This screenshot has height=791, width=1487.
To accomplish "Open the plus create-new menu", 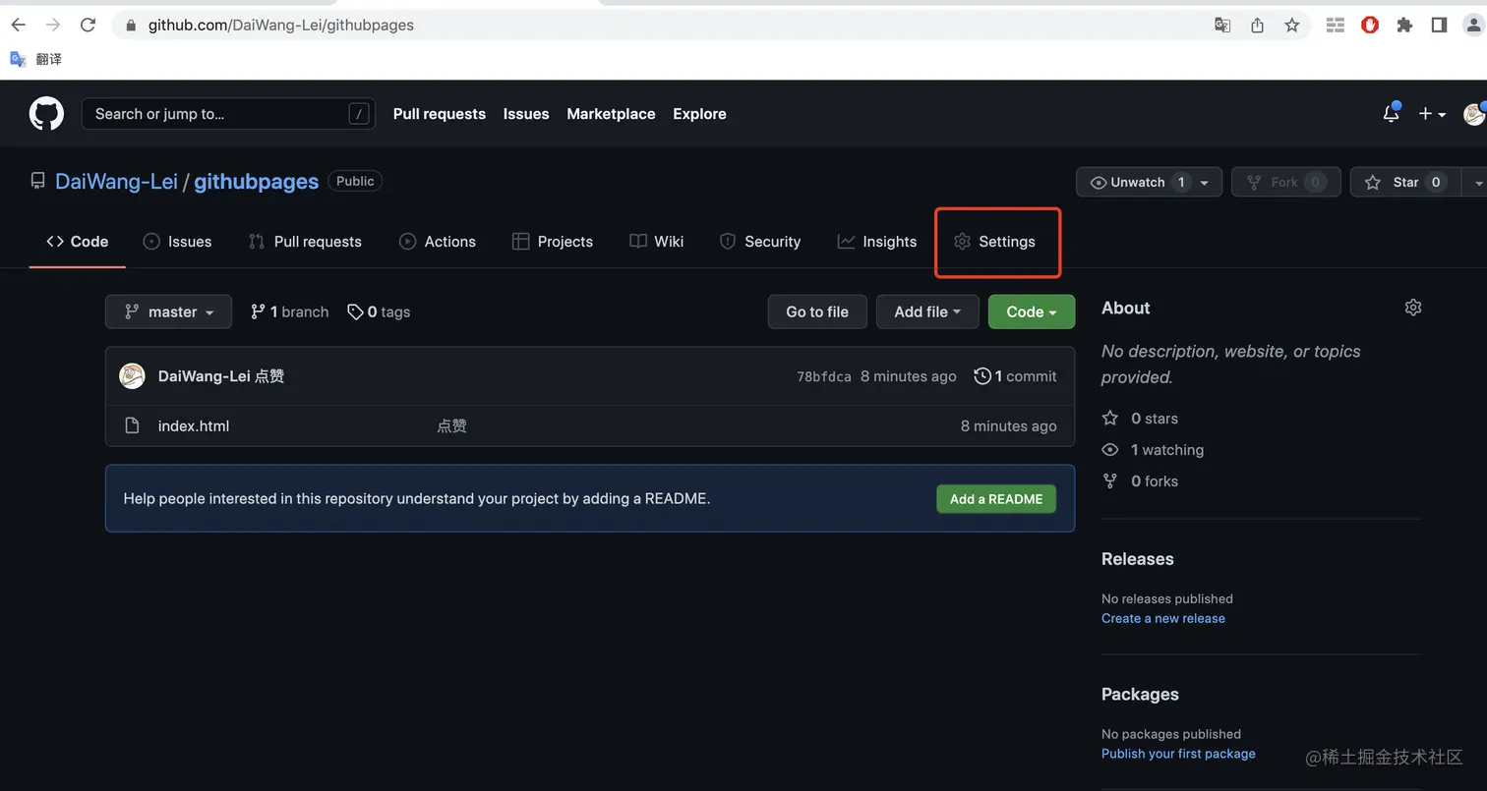I will (x=1432, y=114).
